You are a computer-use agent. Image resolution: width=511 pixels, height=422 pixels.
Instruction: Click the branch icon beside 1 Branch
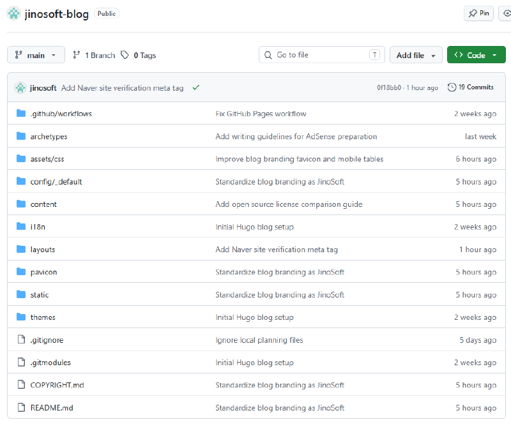pyautogui.click(x=76, y=55)
